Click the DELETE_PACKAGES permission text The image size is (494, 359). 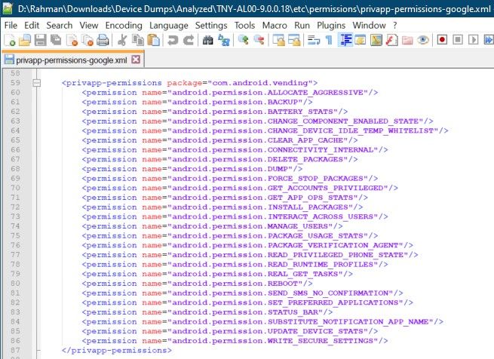tap(305, 159)
